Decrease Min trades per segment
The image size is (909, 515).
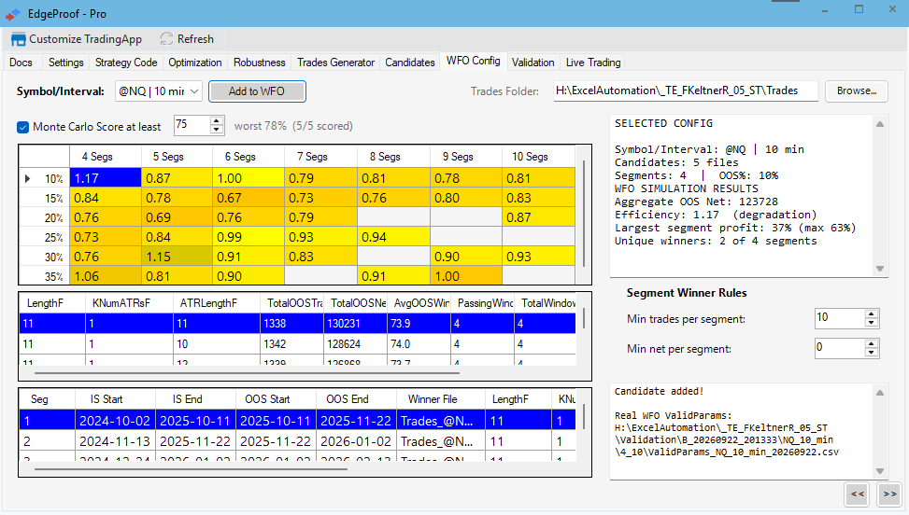coord(872,323)
